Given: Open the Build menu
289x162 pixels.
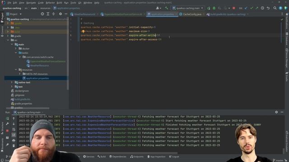Looking at the screenshot, I should point(59,3).
